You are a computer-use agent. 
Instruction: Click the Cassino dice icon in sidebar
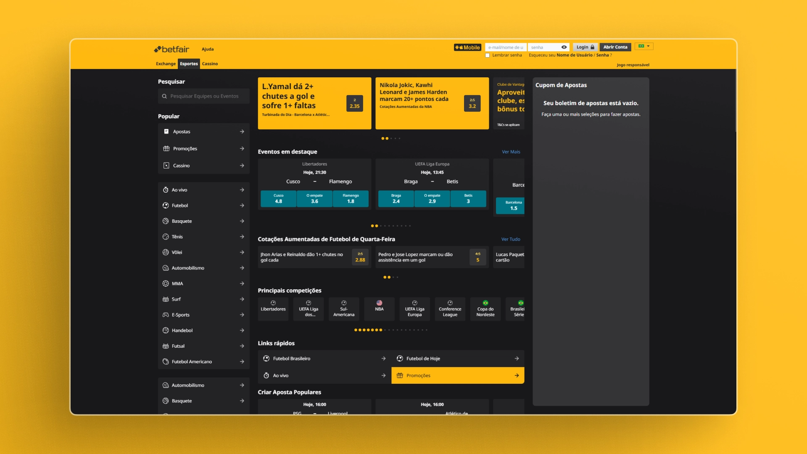click(166, 166)
